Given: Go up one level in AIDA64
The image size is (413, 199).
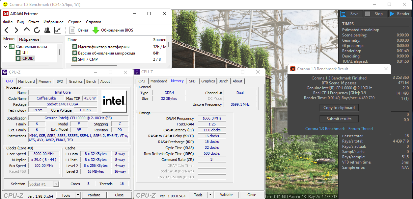Looking at the screenshot, I should point(27,30).
